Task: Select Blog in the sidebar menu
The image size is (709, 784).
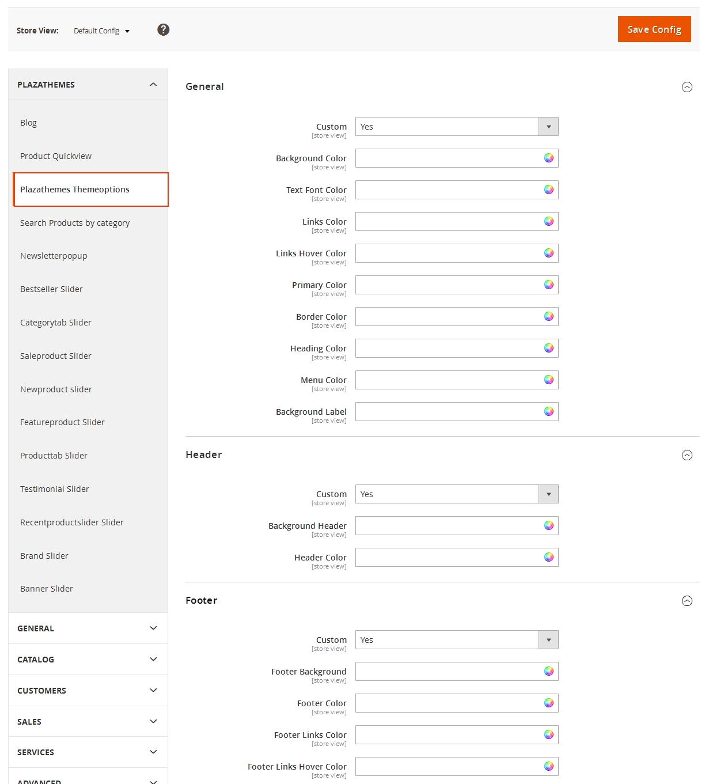Action: point(28,122)
